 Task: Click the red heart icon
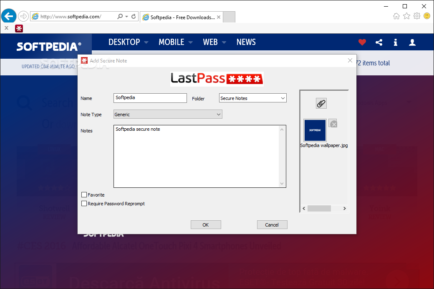click(362, 42)
